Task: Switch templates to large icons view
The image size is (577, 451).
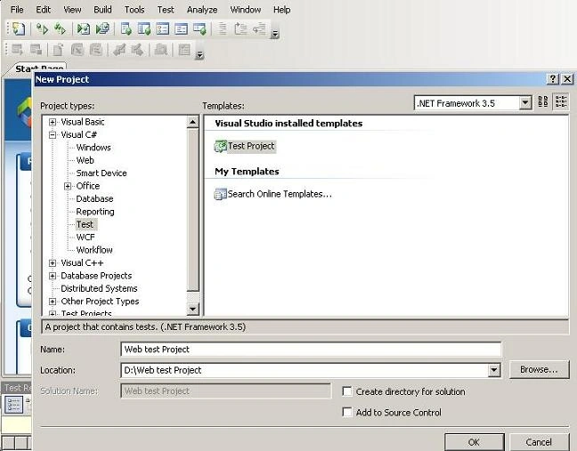Action: pos(543,101)
